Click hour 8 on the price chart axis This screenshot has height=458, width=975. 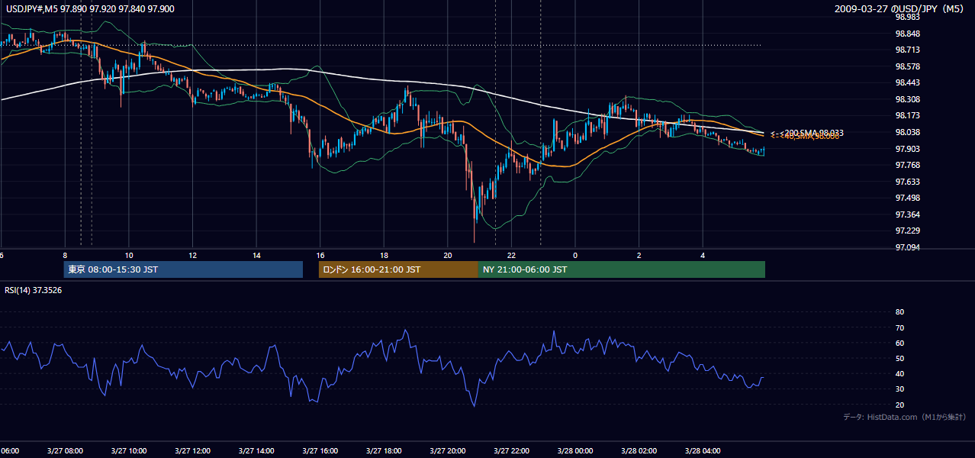tap(65, 255)
